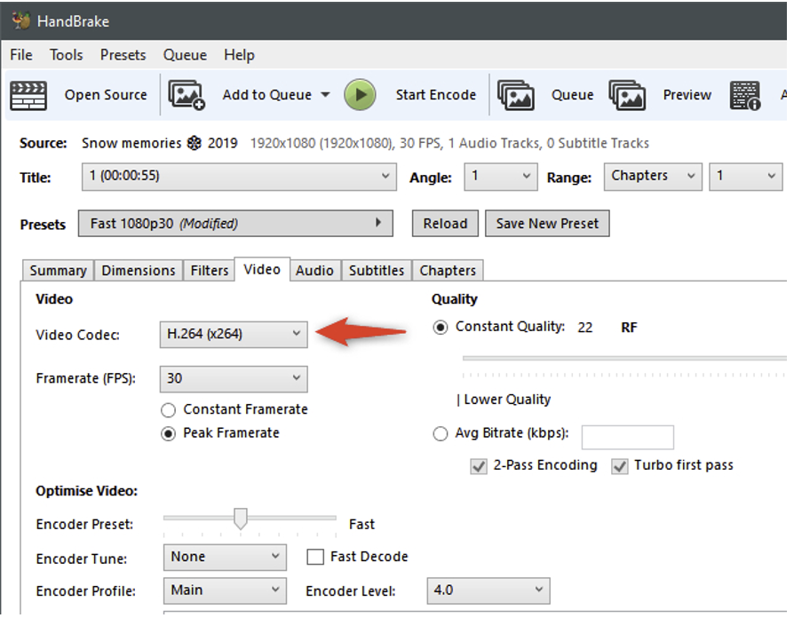
Task: Click the Encoder Preset slider handle
Action: [x=241, y=519]
